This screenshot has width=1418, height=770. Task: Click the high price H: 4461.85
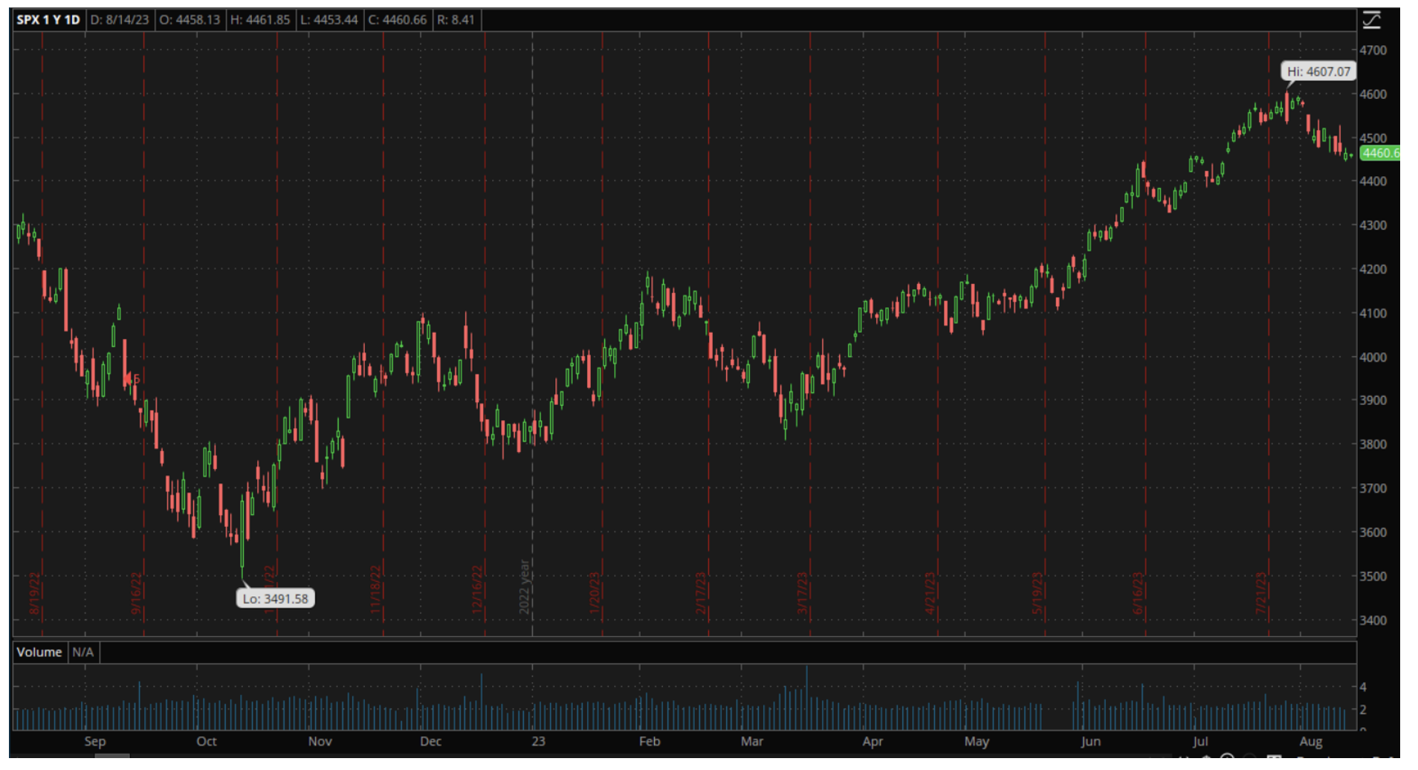(260, 19)
